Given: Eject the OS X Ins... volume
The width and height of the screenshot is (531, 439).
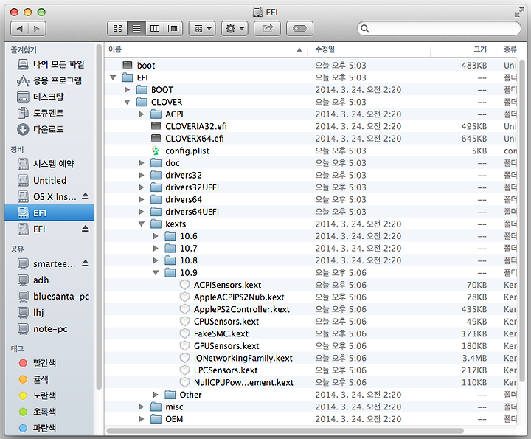Looking at the screenshot, I should pyautogui.click(x=86, y=196).
